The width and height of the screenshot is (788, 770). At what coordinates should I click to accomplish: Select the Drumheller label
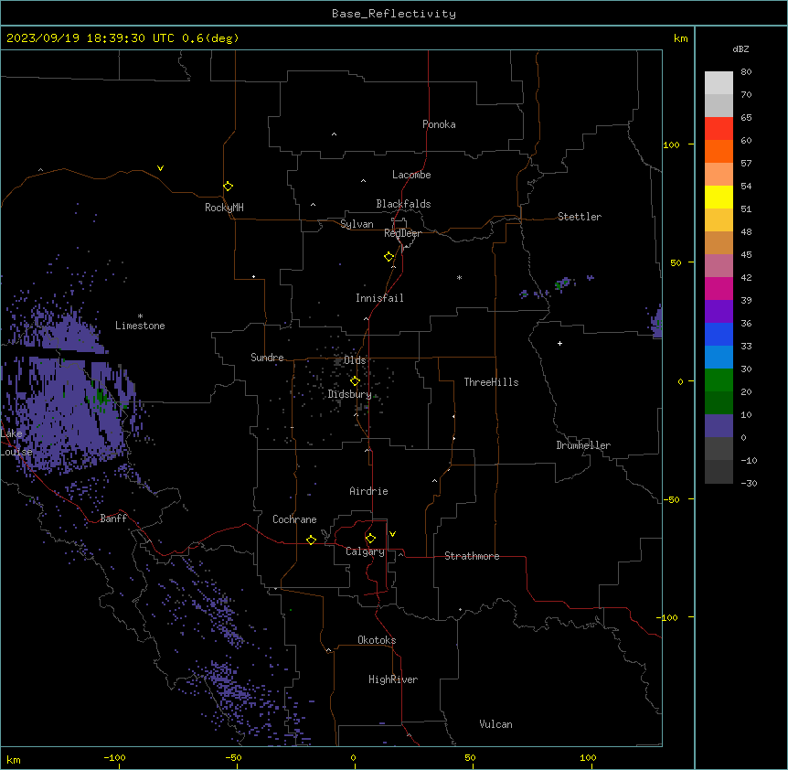[x=583, y=445]
